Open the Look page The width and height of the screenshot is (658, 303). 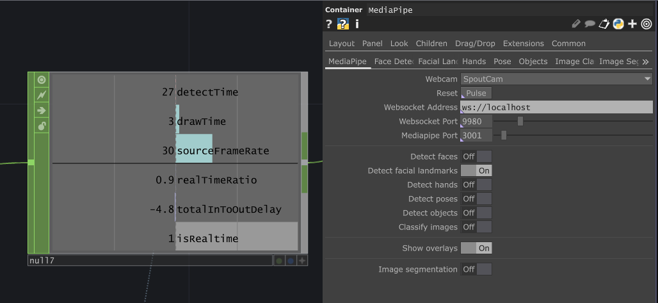(399, 44)
